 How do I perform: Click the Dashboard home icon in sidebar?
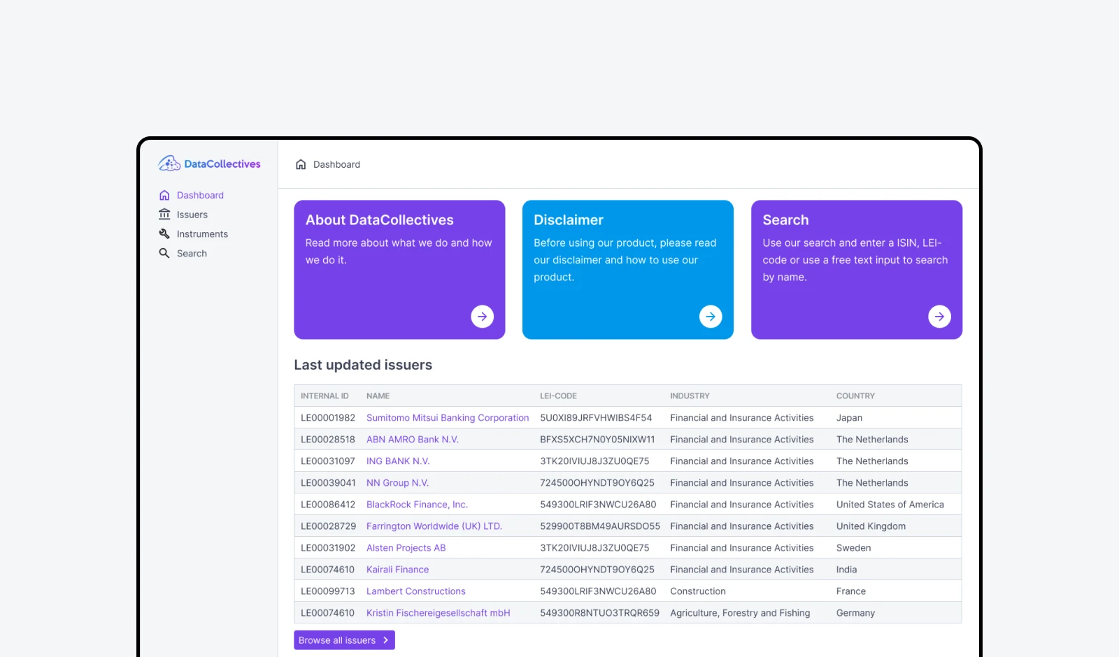pyautogui.click(x=164, y=195)
